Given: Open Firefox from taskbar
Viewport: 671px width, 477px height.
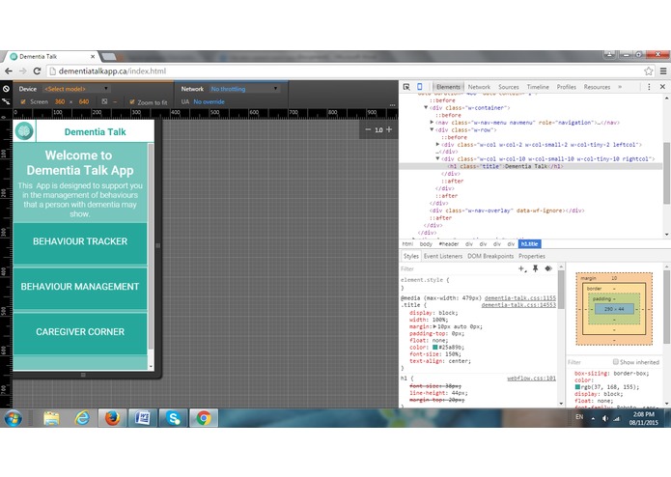Looking at the screenshot, I should pyautogui.click(x=112, y=418).
